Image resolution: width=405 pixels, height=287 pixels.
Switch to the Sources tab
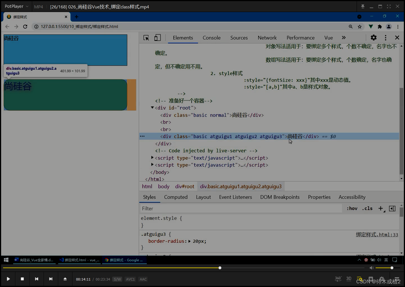click(x=239, y=38)
